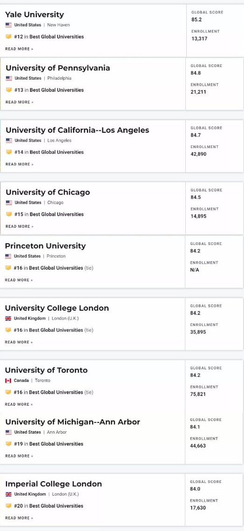This screenshot has height=531, width=244.
Task: Click Read More under Princeton University
Action: 19,280
